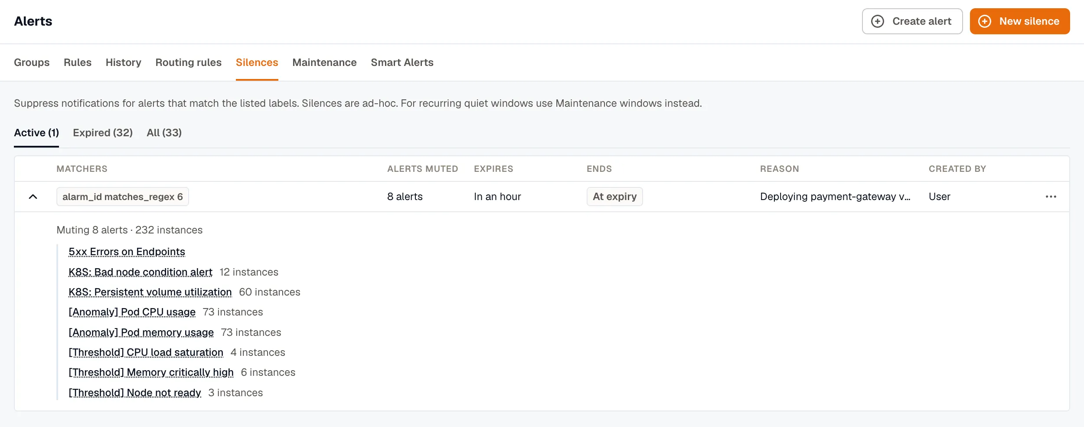This screenshot has height=427, width=1084.
Task: Show All (33) silences
Action: pos(164,133)
